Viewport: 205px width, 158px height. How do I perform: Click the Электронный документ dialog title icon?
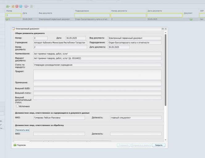click(14, 29)
